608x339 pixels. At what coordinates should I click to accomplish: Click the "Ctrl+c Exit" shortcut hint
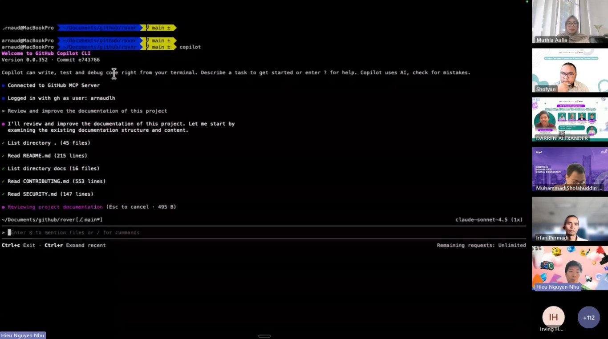(x=18, y=246)
